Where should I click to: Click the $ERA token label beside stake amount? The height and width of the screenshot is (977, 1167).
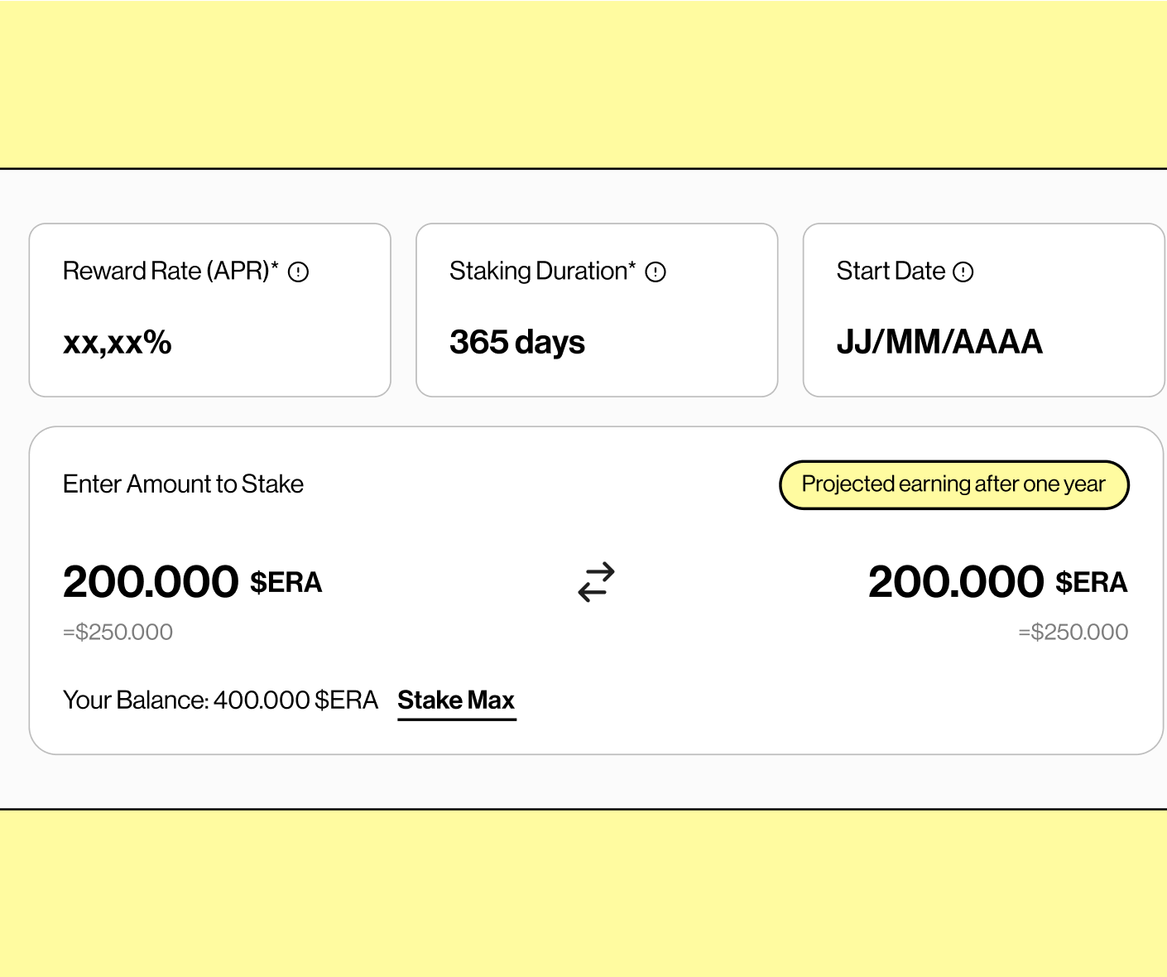286,583
